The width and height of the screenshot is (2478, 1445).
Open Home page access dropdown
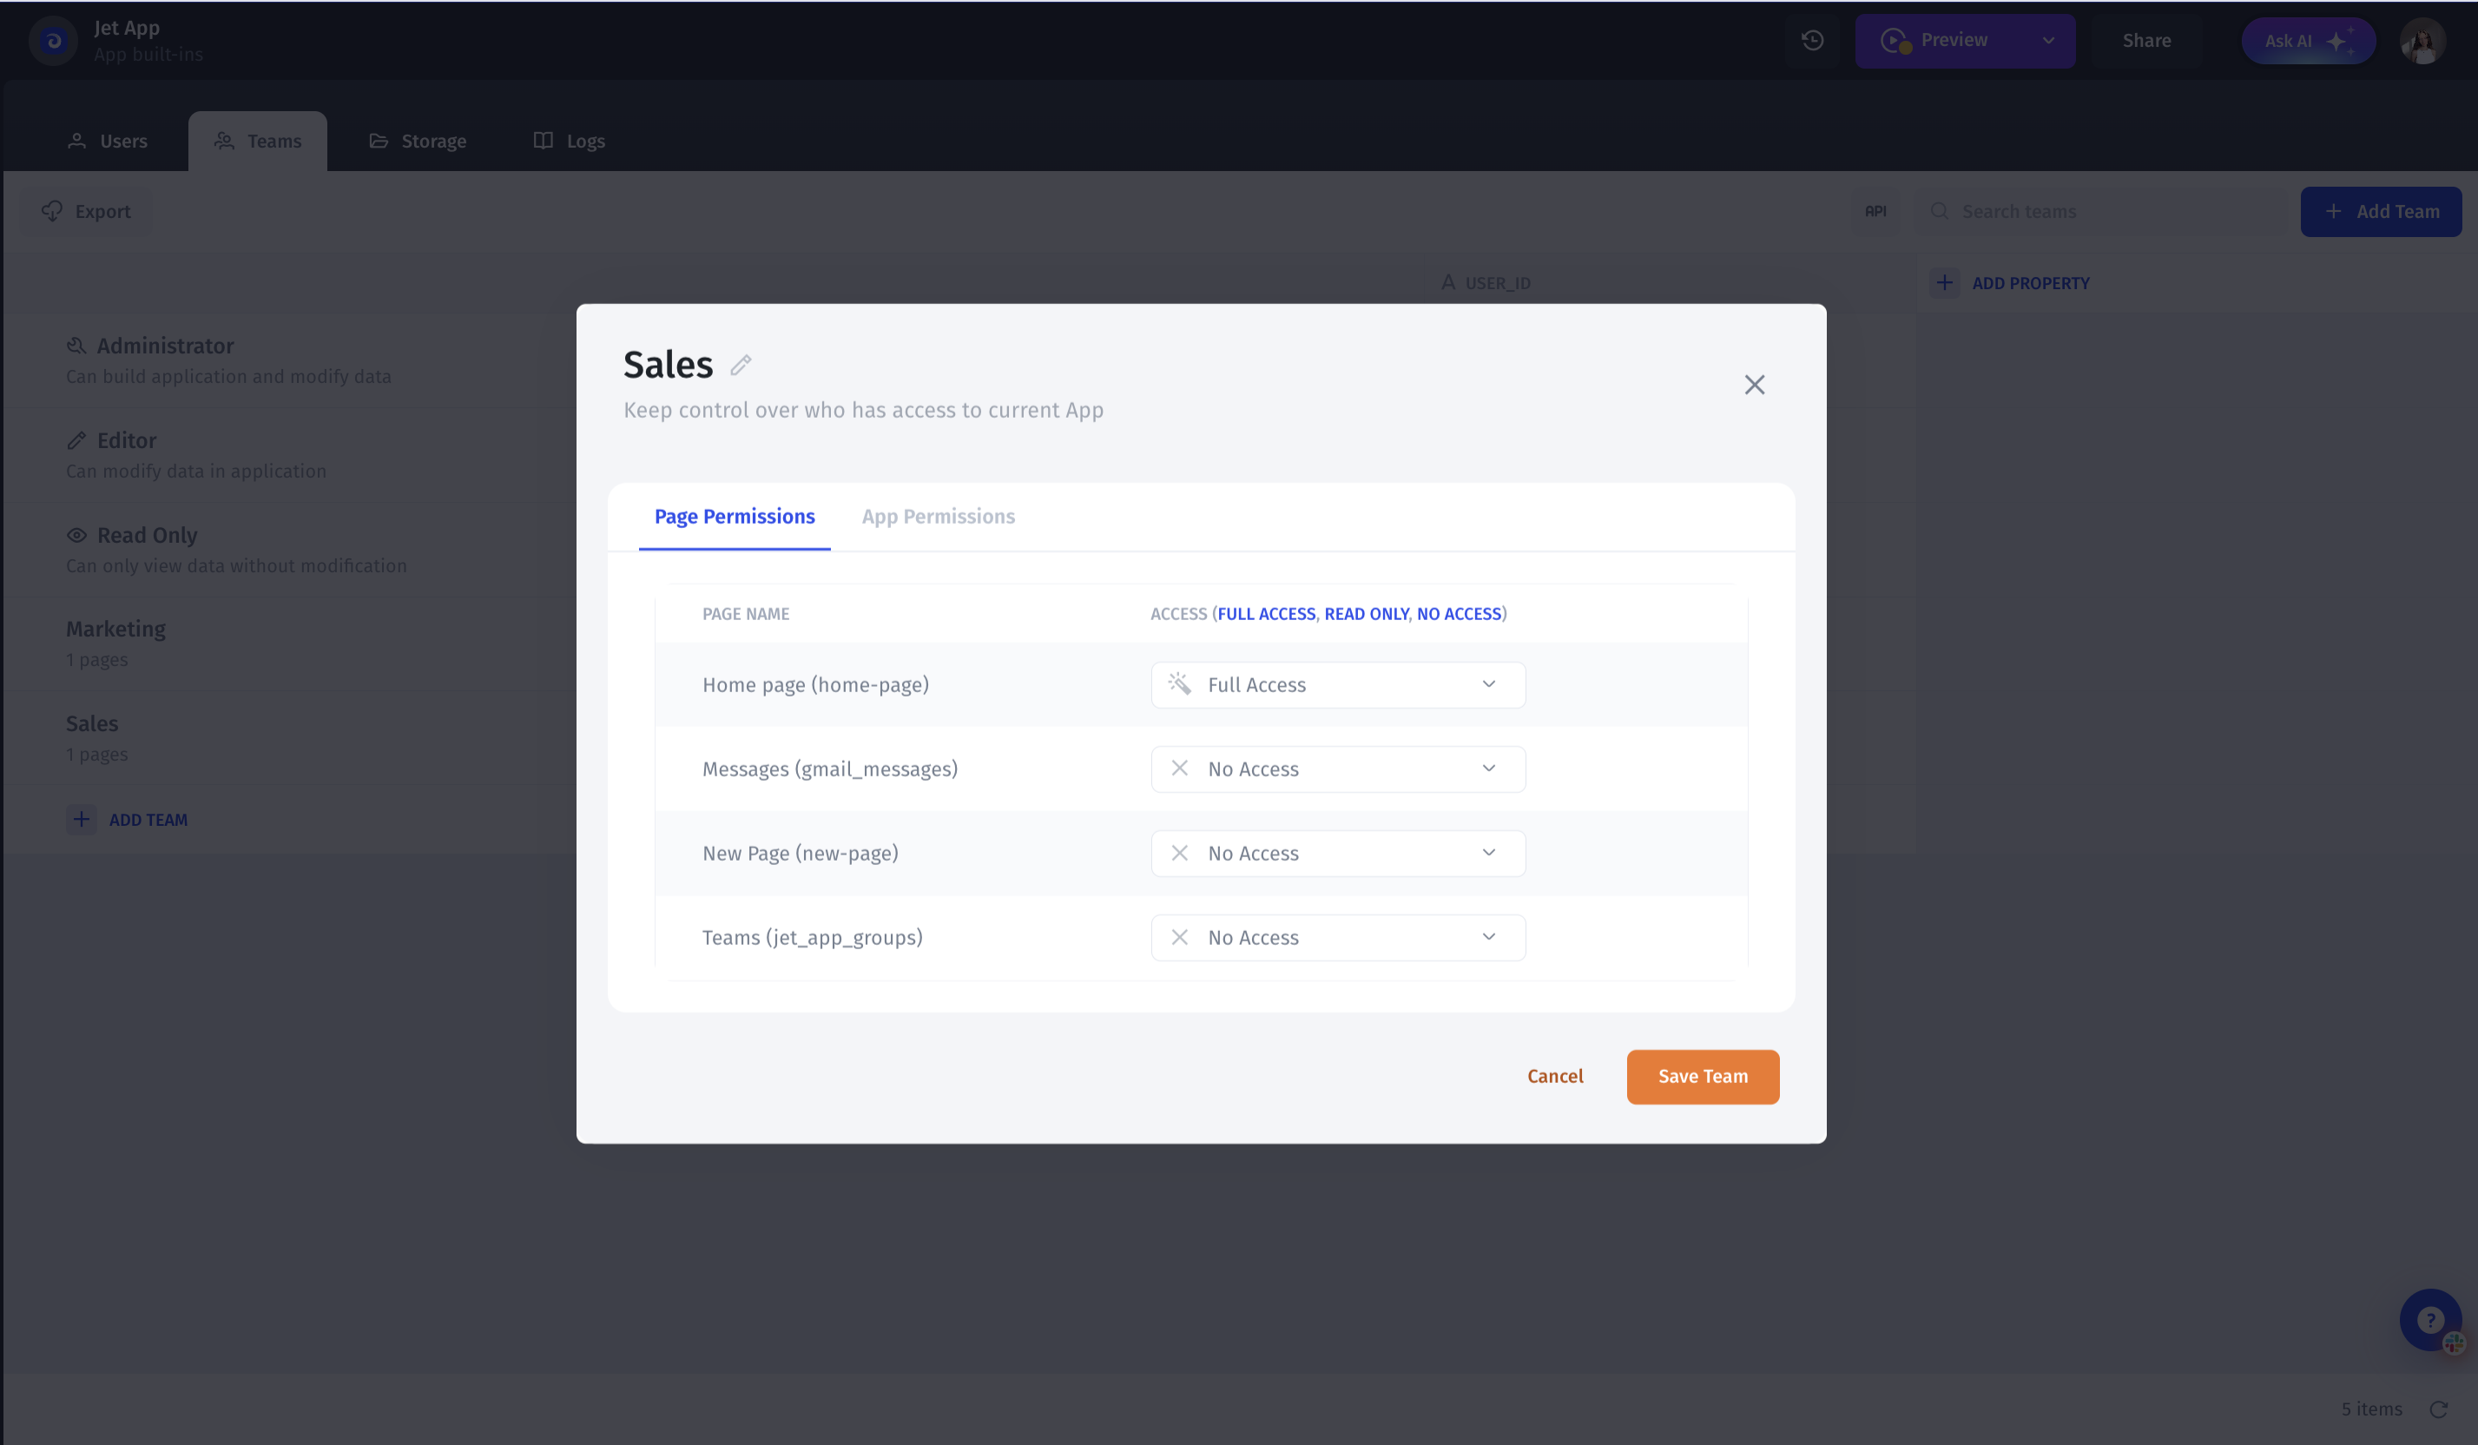point(1337,684)
